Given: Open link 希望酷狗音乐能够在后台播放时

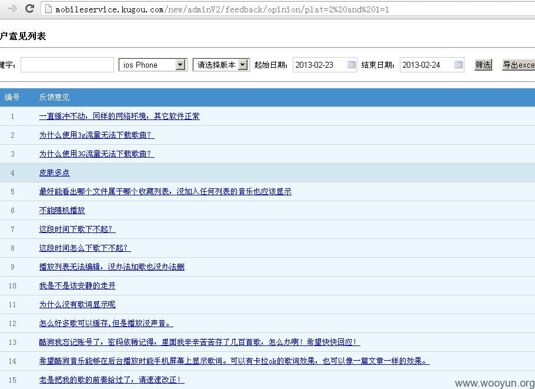Looking at the screenshot, I should click(x=234, y=361).
